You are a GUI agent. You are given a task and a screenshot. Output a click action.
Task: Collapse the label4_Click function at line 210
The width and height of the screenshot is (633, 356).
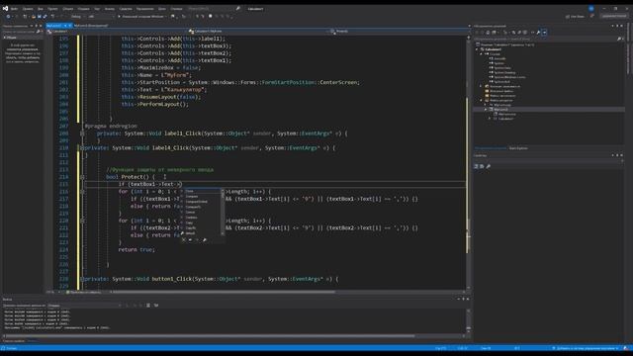click(x=82, y=148)
